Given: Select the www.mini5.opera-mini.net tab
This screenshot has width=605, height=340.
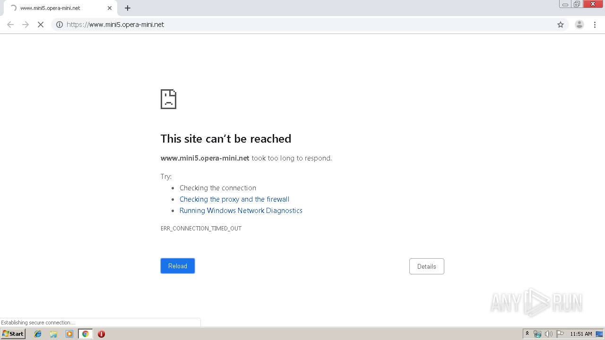Looking at the screenshot, I should (60, 8).
